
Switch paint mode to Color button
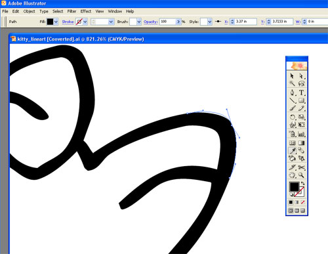coord(291,202)
